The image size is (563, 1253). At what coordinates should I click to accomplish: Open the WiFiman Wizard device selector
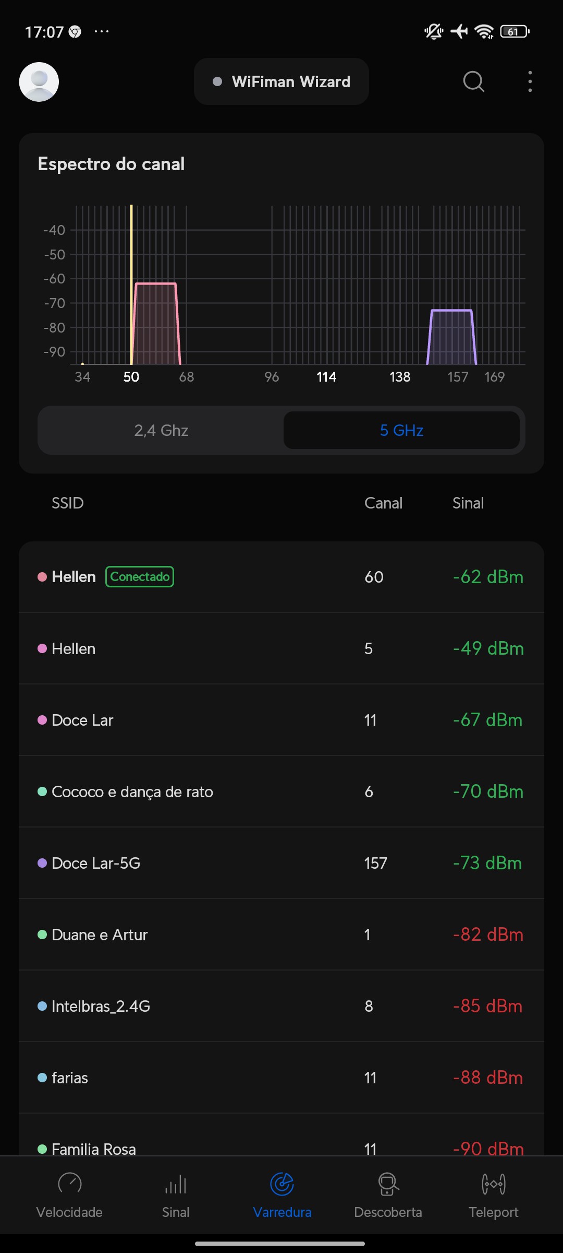[281, 82]
